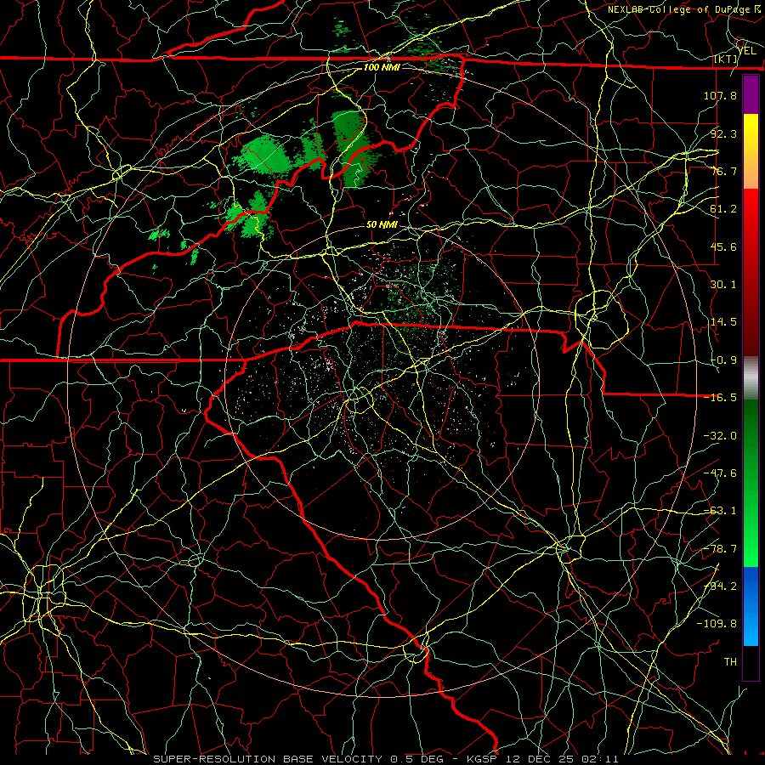Select the -32.0 scale value

pos(720,436)
